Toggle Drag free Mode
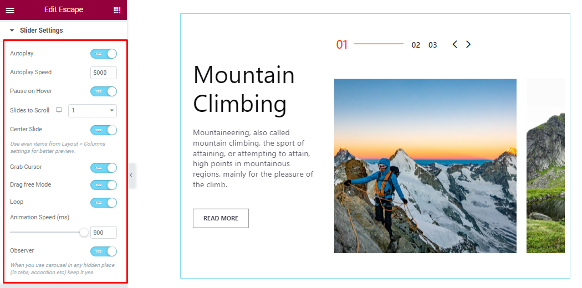The height and width of the screenshot is (288, 582). click(104, 185)
